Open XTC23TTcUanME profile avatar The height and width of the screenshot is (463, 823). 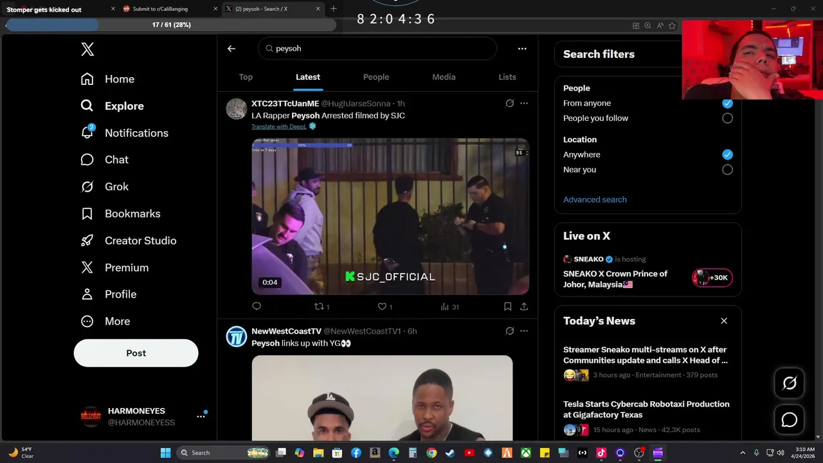(237, 109)
